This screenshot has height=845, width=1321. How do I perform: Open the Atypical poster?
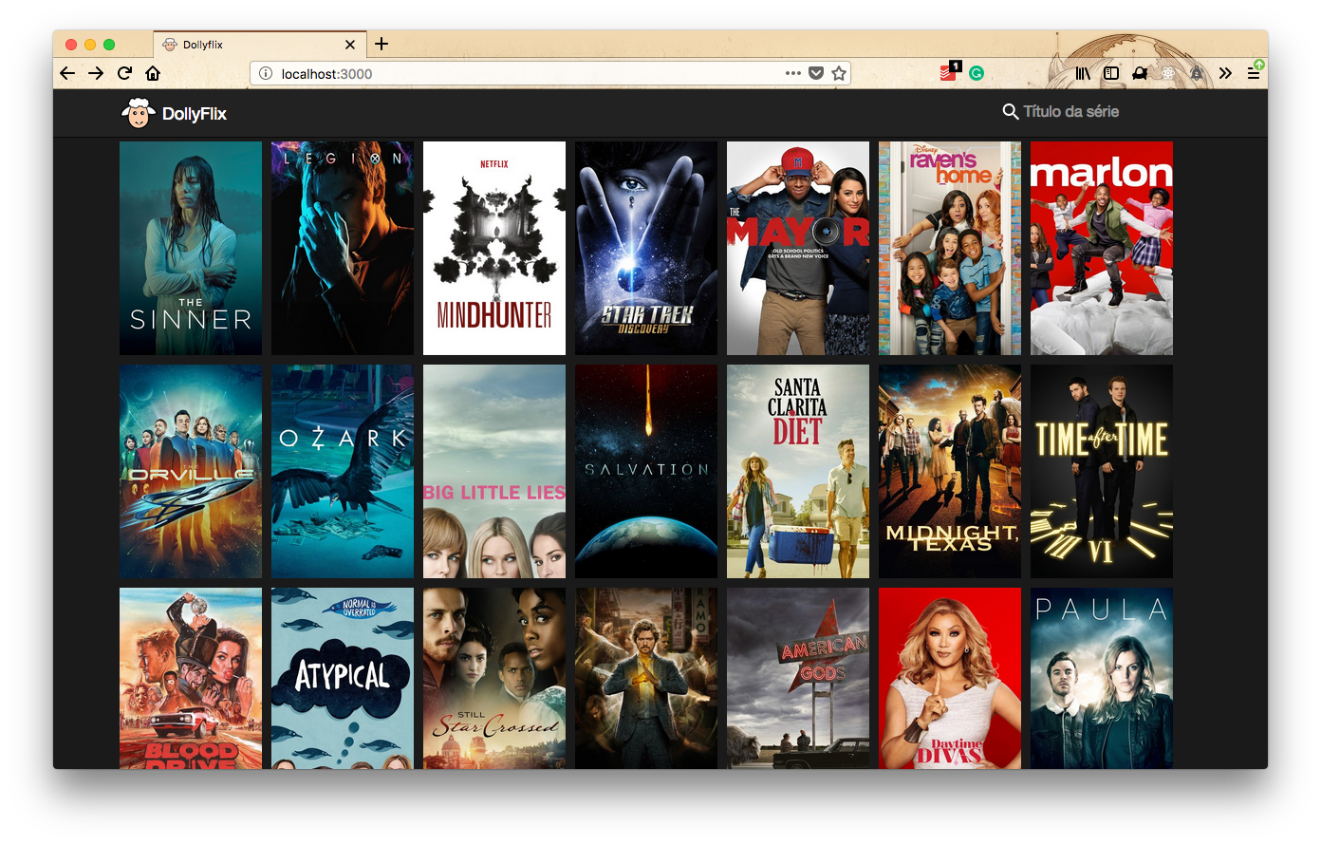(x=343, y=678)
